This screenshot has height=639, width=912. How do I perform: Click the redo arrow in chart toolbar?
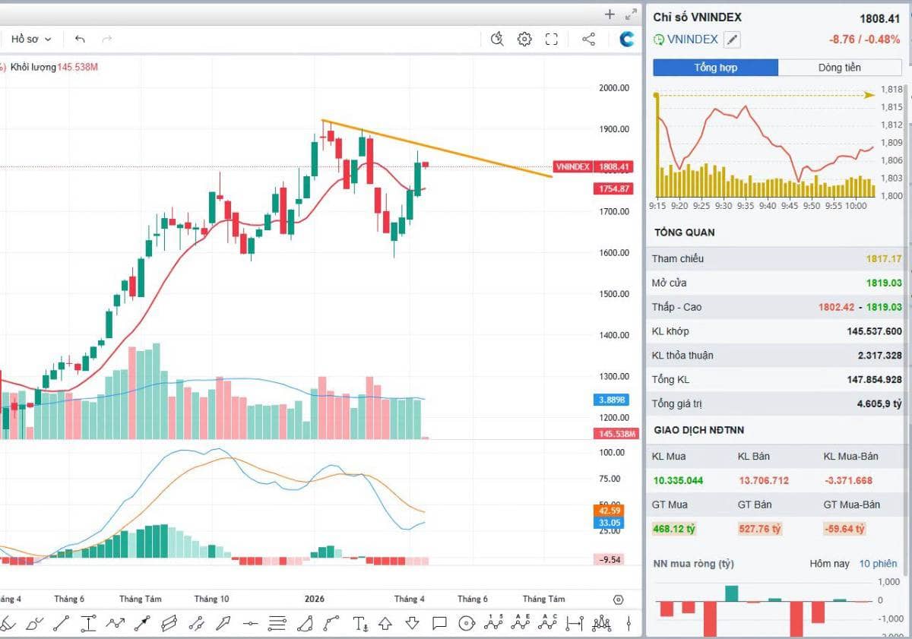point(106,39)
